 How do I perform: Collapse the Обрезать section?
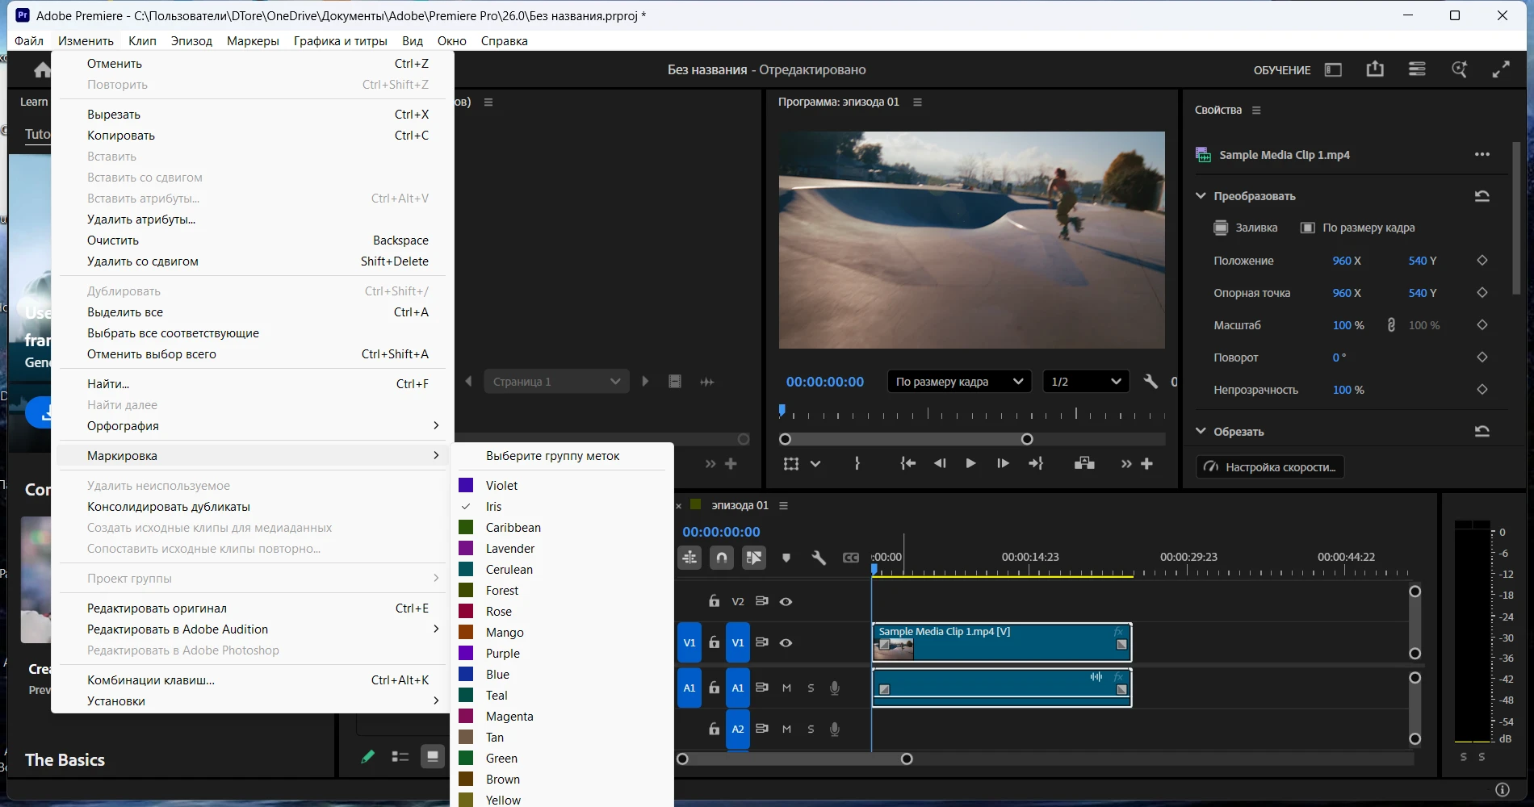point(1201,431)
